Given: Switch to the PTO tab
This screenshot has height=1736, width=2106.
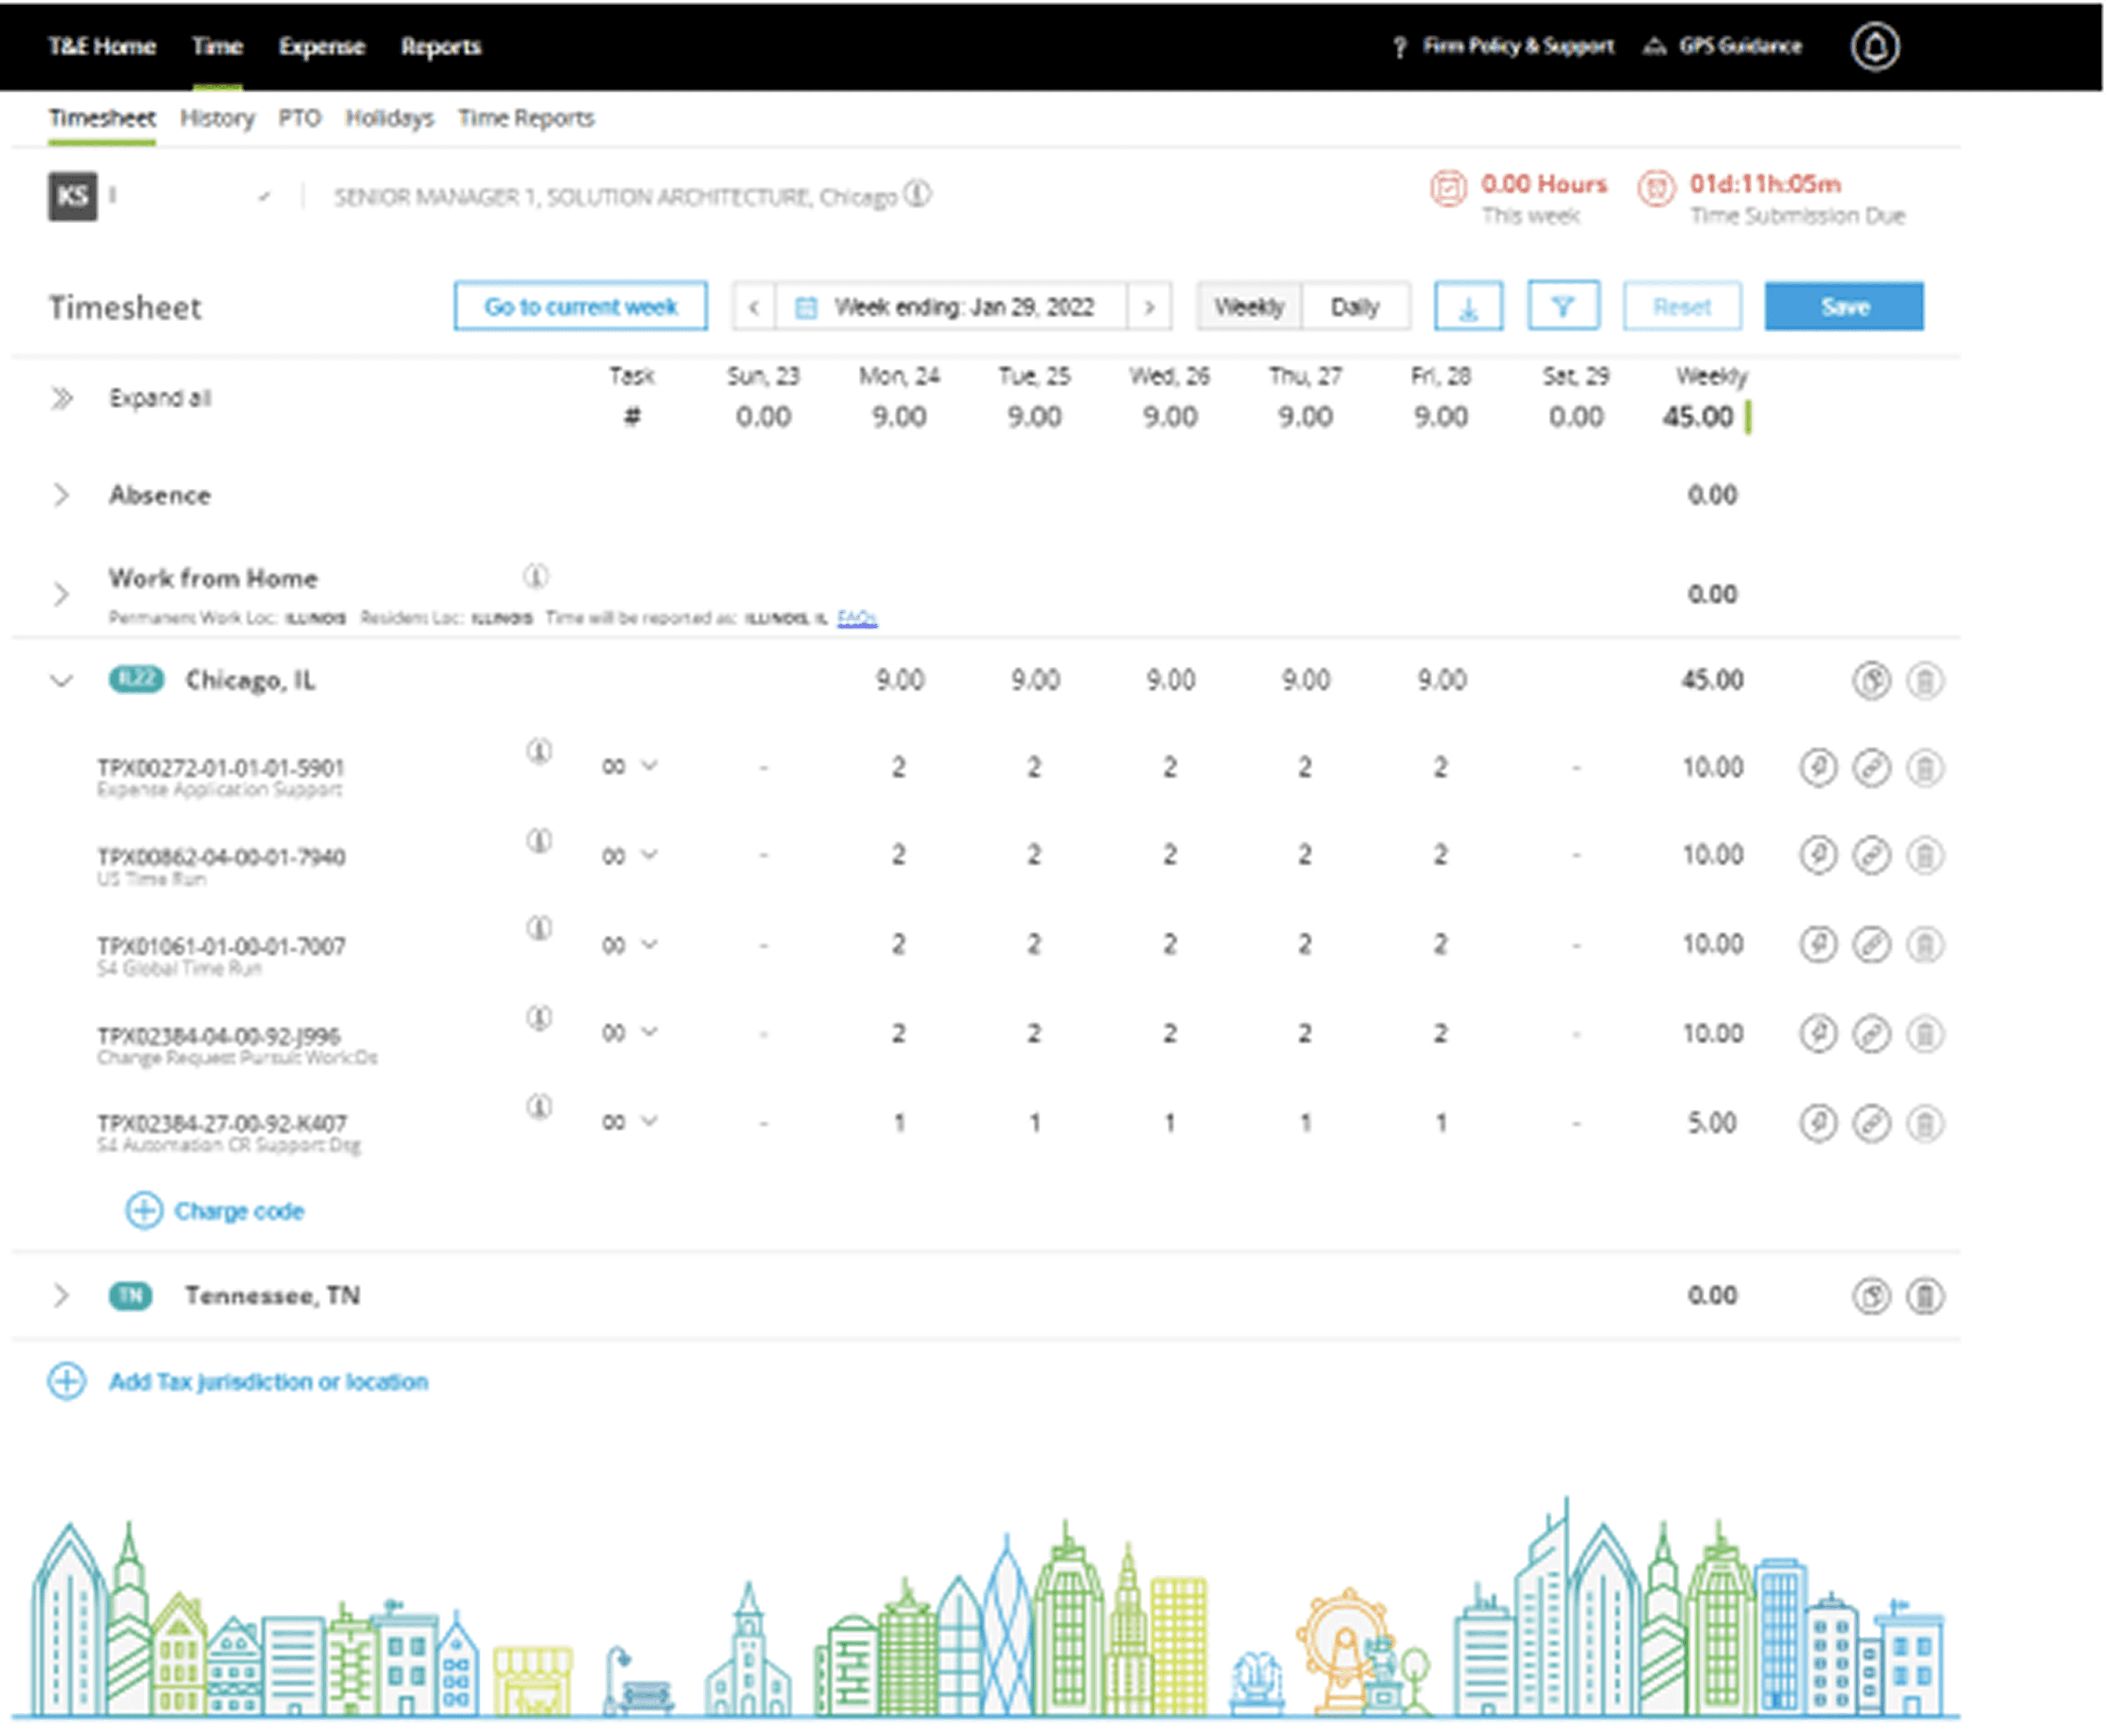Looking at the screenshot, I should pyautogui.click(x=299, y=118).
